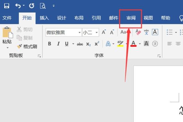Toggle Italic formatting
Viewport: 183px width, 122px height.
coord(58,44)
